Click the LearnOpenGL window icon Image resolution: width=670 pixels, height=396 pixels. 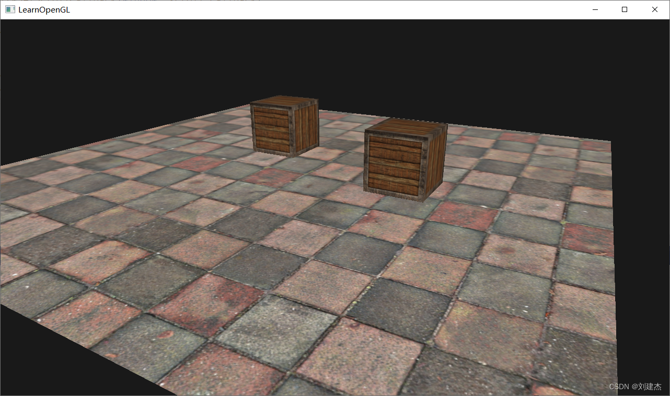pos(10,9)
